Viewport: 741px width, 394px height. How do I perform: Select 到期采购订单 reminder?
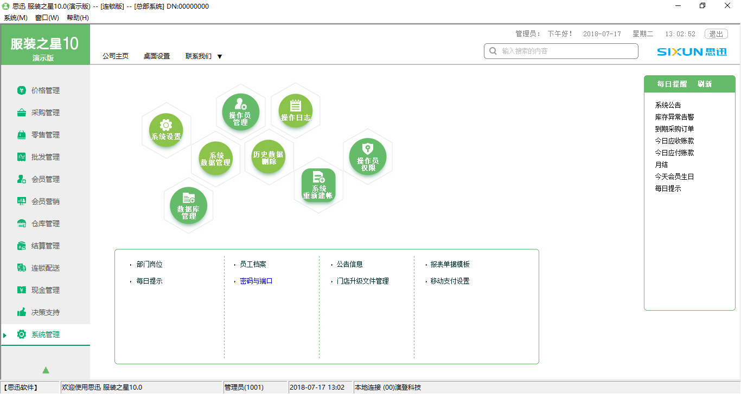tap(674, 129)
